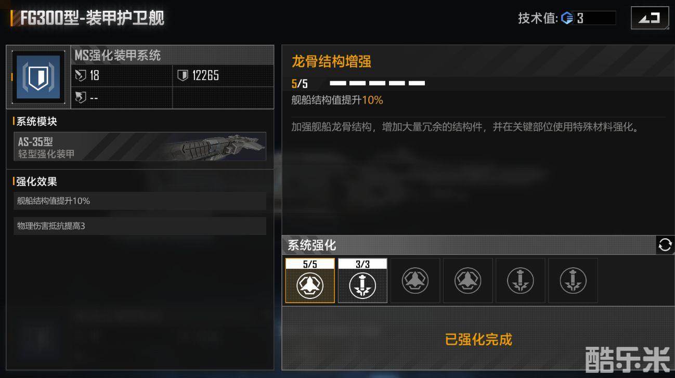Select the sixth system upgrade slot icon
Viewport: 675px width, 378px height.
click(x=573, y=281)
